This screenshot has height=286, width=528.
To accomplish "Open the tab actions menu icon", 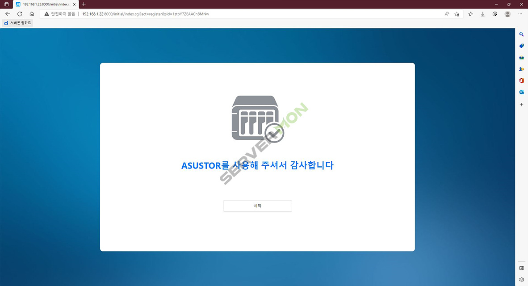I will (6, 4).
